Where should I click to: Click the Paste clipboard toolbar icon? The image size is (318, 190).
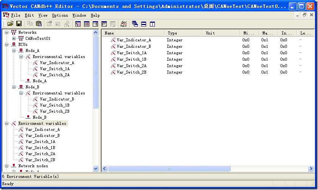point(39,24)
